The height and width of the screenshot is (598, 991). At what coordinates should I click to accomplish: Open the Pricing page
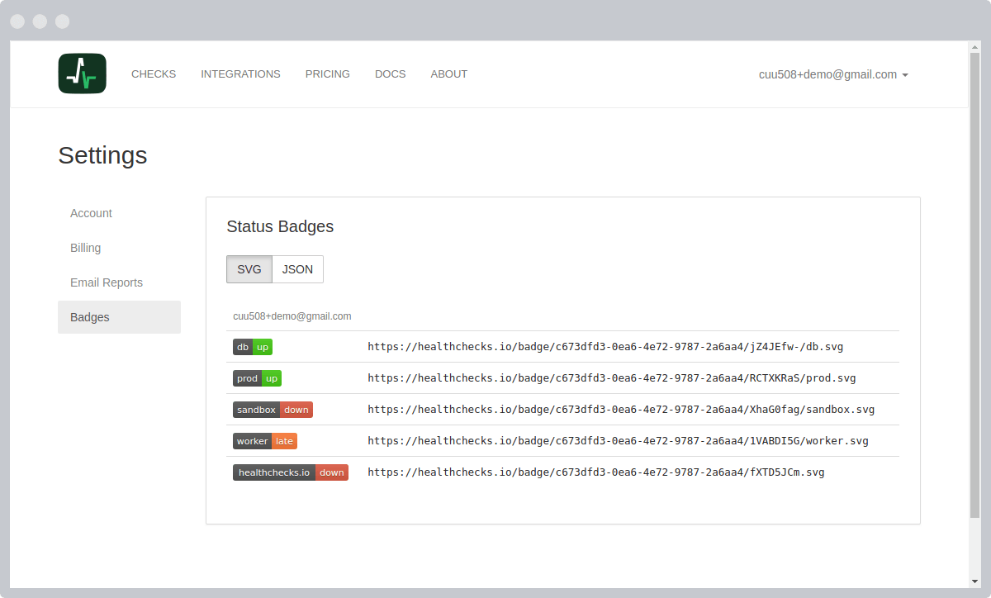327,74
